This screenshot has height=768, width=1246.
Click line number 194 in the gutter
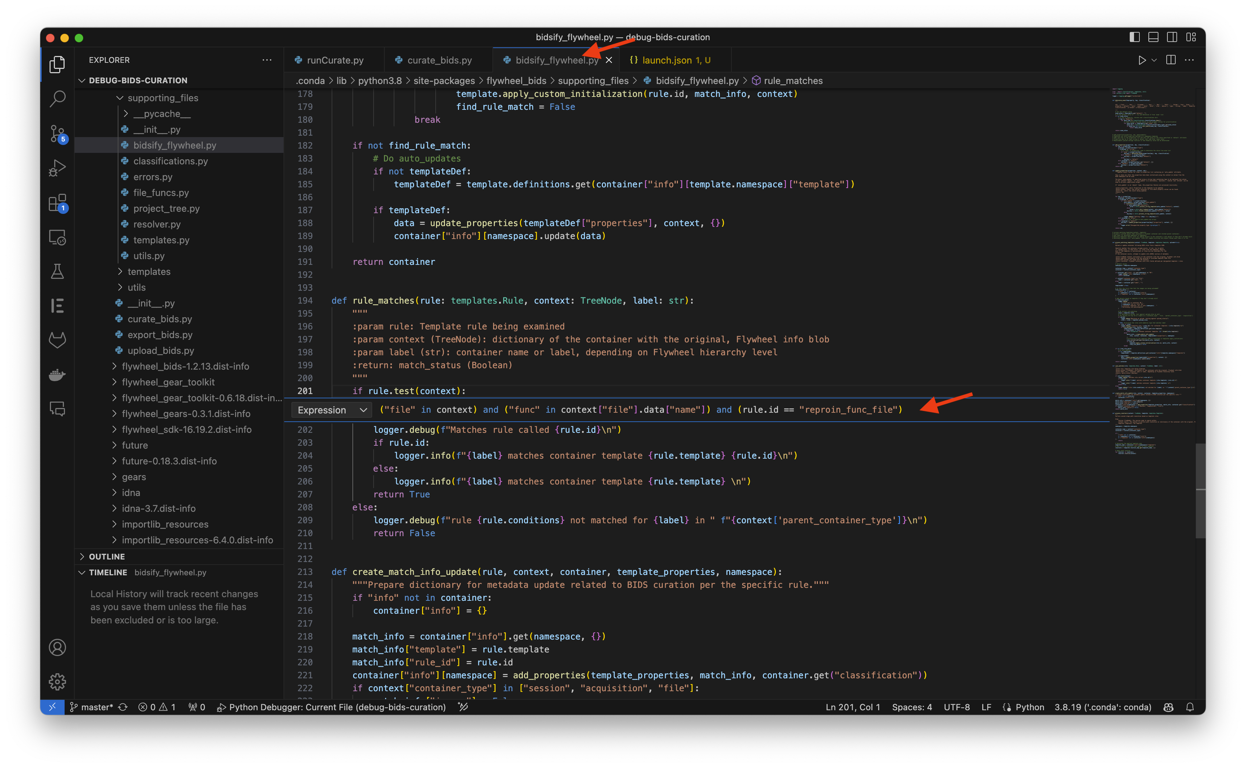(305, 301)
